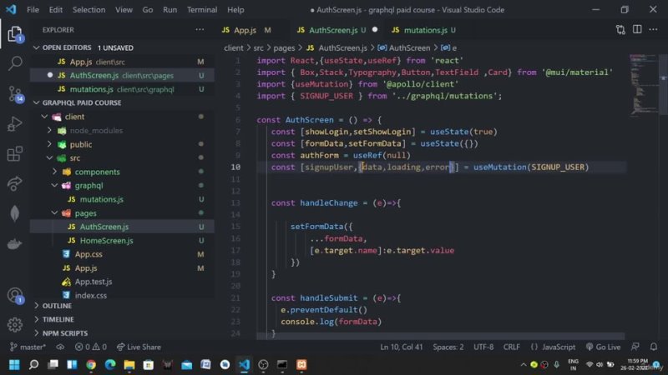This screenshot has width=668, height=375.
Task: Click the VS Code logo in title bar
Action: pos(11,9)
